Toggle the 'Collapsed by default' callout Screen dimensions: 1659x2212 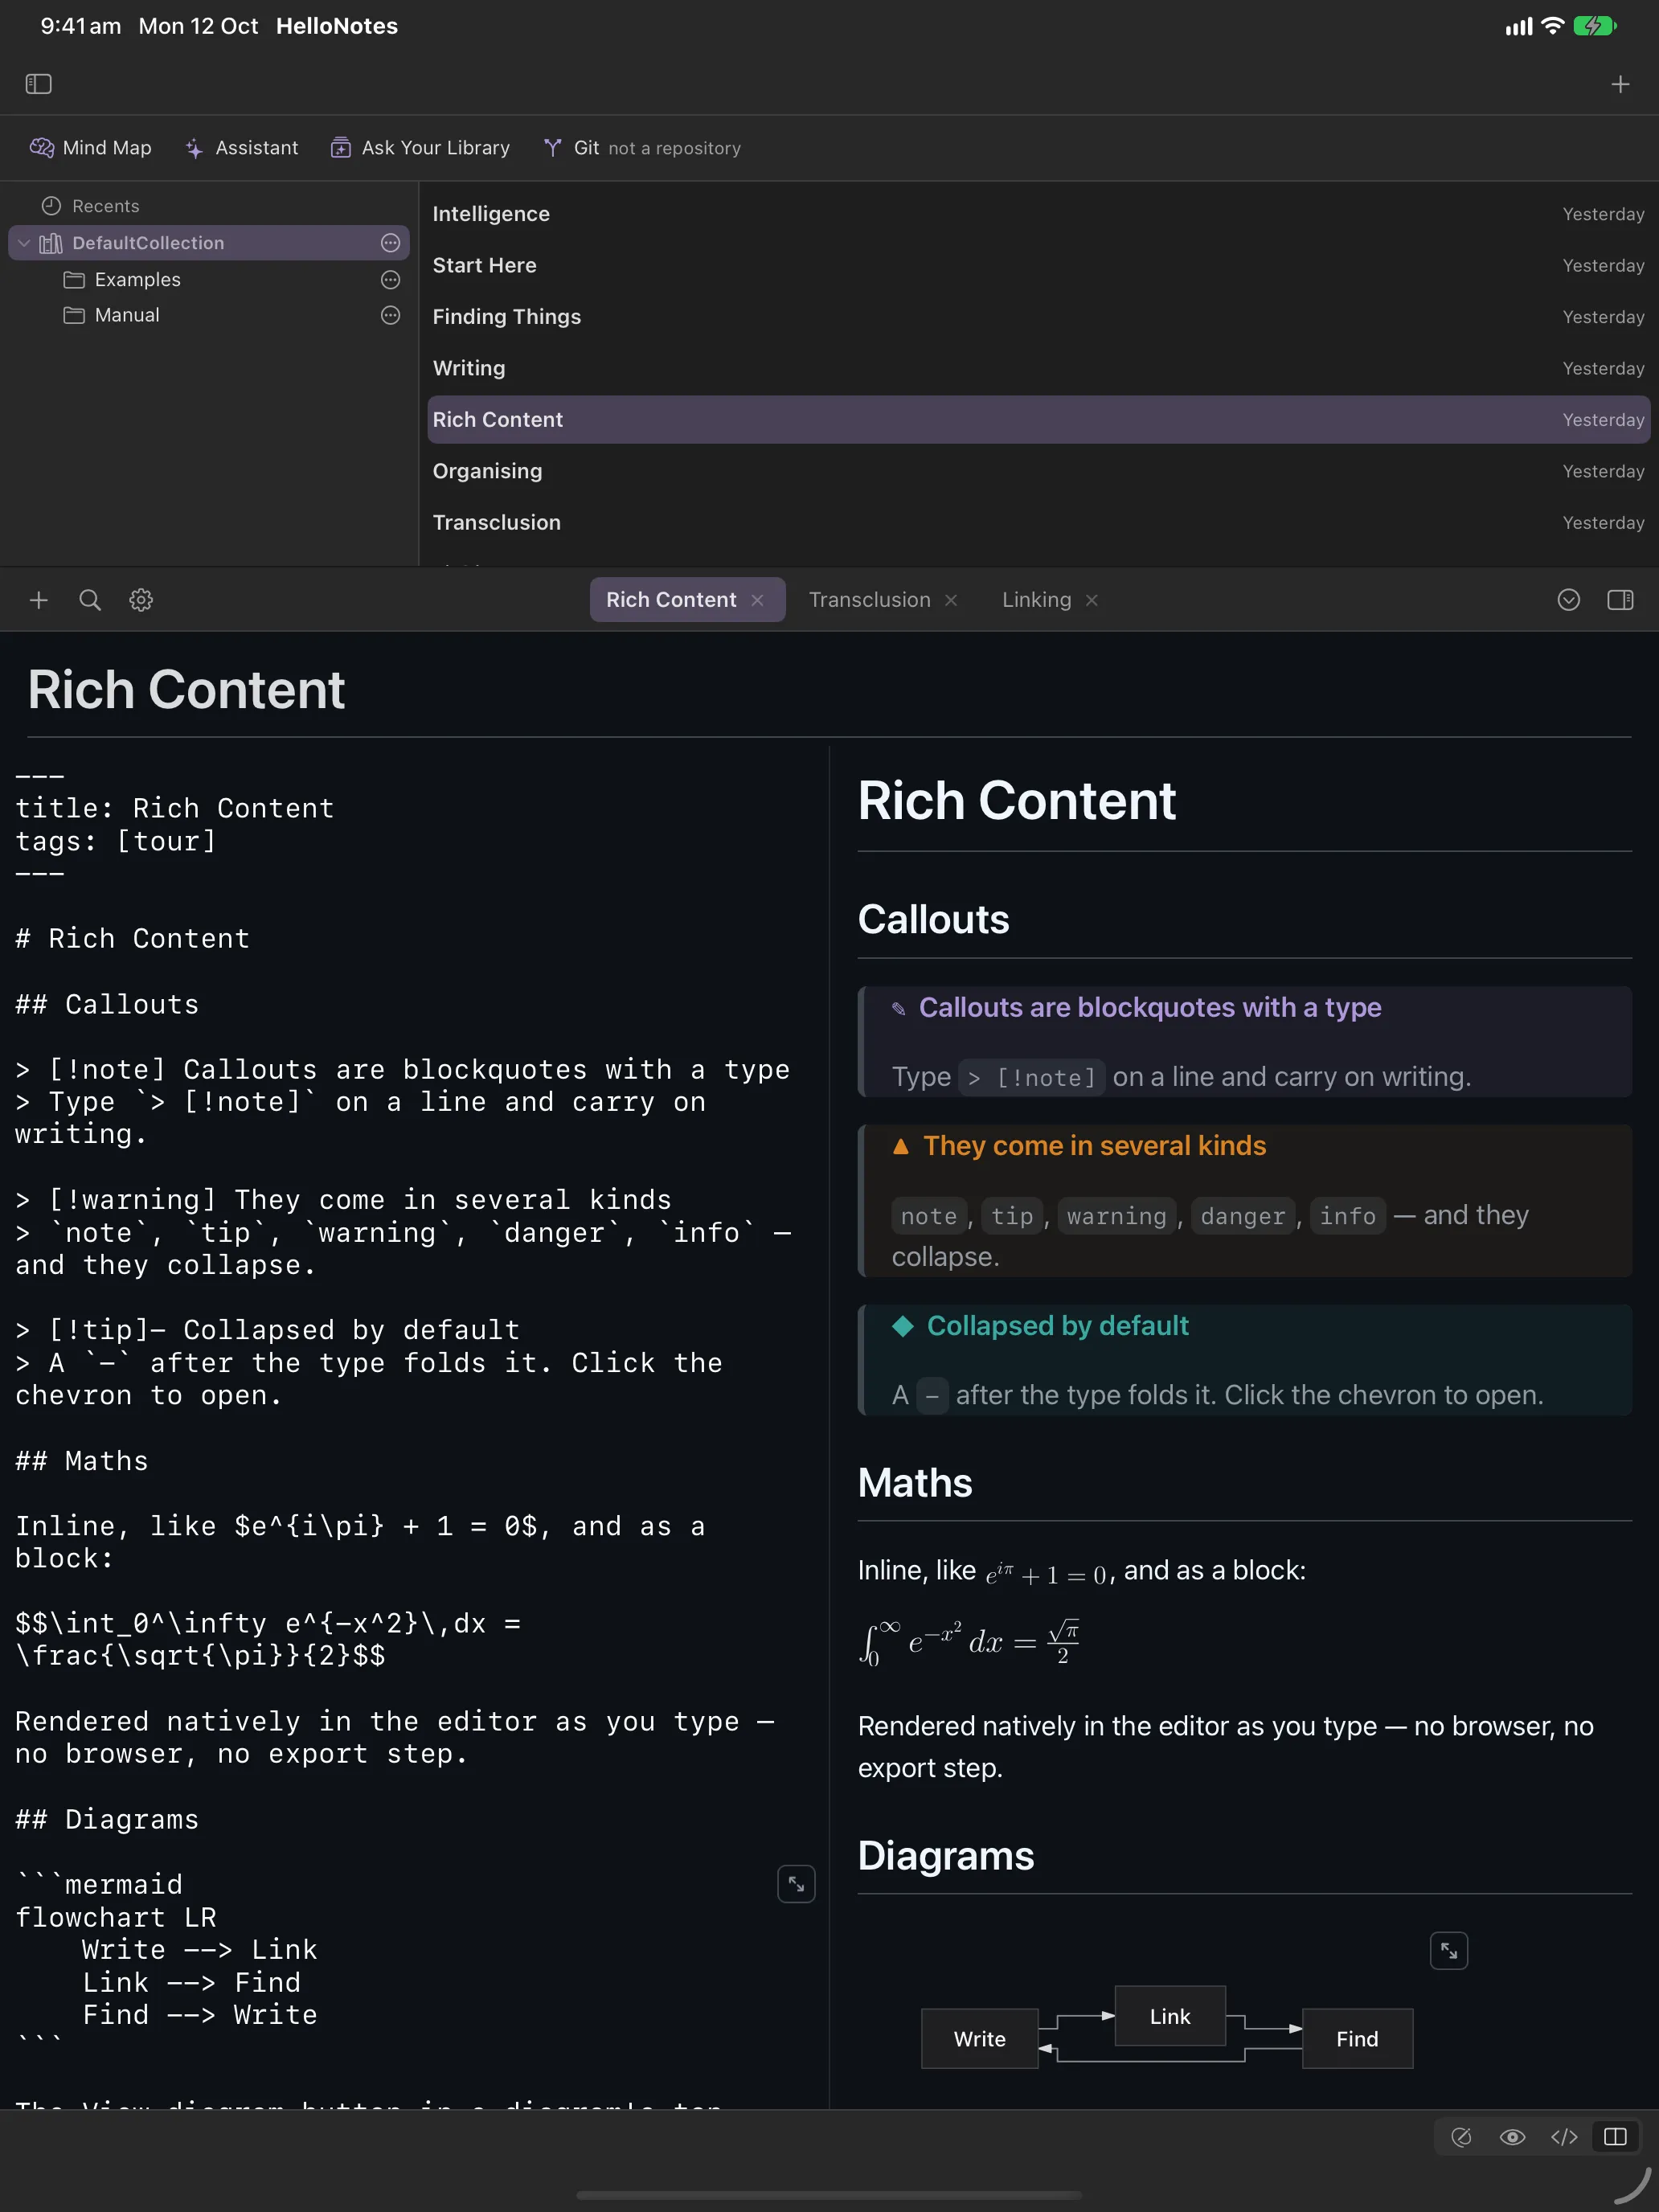(x=1040, y=1326)
